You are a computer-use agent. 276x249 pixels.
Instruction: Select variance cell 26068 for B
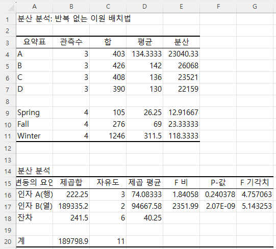181,66
